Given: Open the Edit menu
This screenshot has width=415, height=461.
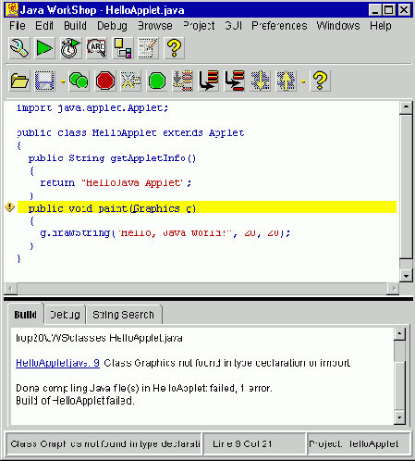Looking at the screenshot, I should point(44,26).
